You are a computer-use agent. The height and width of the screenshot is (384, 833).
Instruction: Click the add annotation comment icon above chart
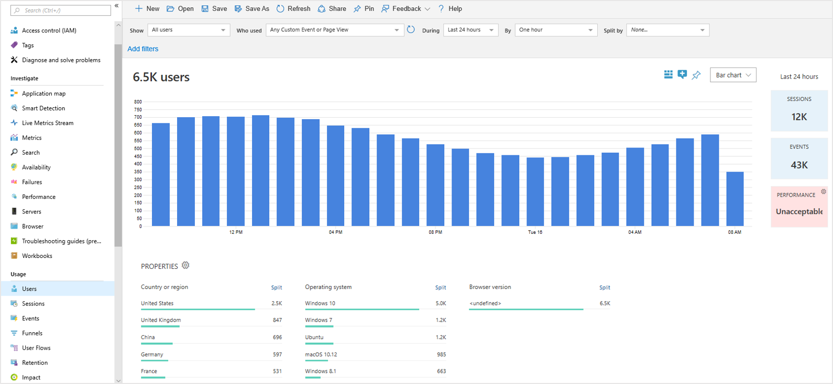pos(682,74)
